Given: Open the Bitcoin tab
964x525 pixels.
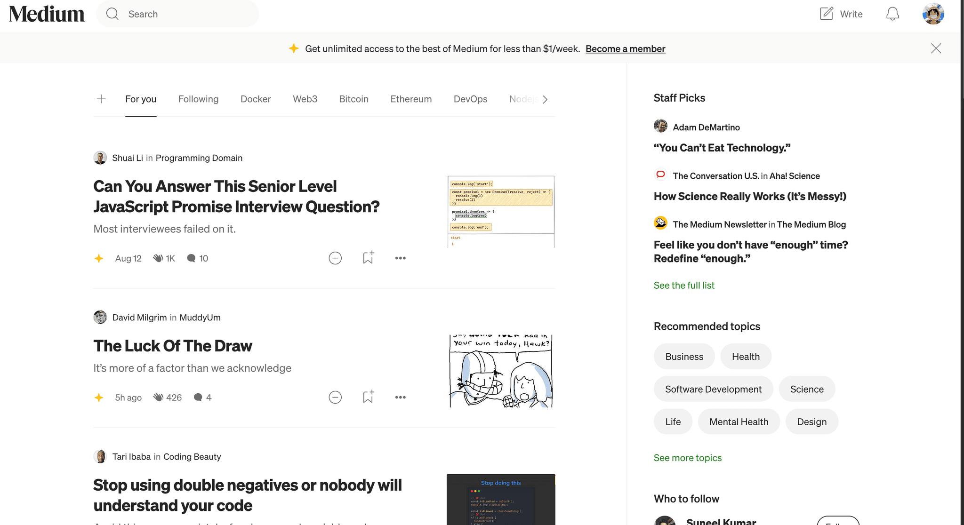Looking at the screenshot, I should (353, 99).
